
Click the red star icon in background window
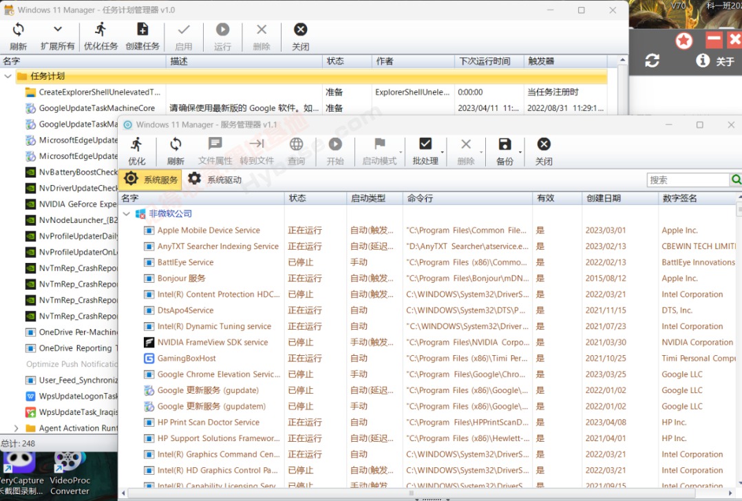pyautogui.click(x=683, y=41)
